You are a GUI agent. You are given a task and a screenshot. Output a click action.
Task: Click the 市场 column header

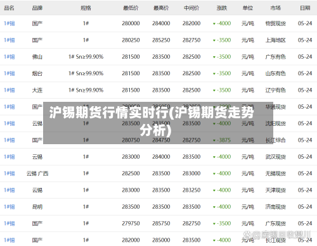(x=276, y=8)
